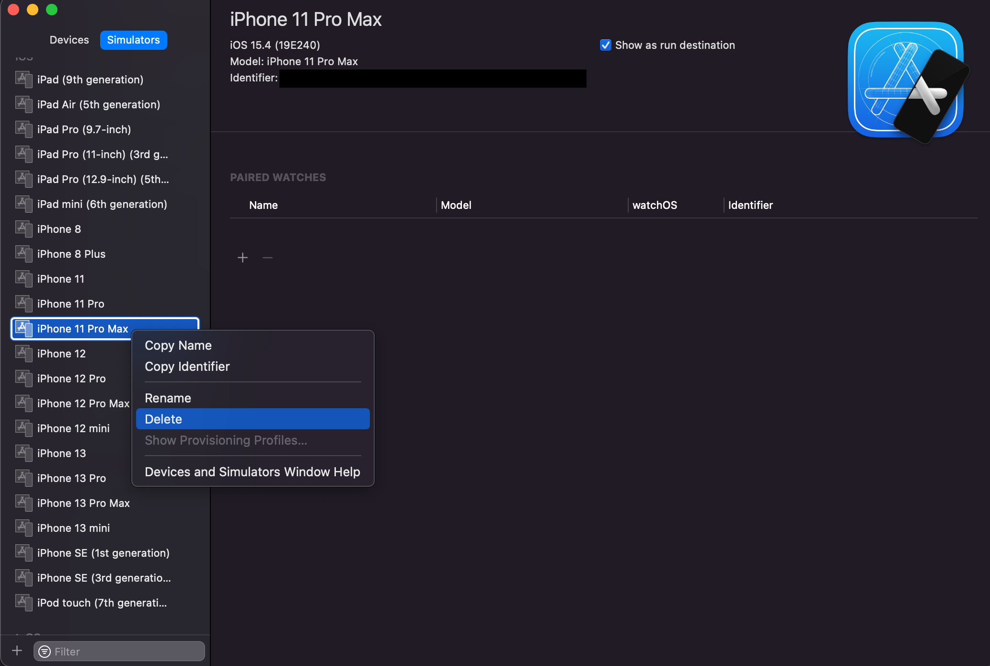
Task: Click the iPad Pro (9.7-inch) simulator icon
Action: (x=23, y=129)
